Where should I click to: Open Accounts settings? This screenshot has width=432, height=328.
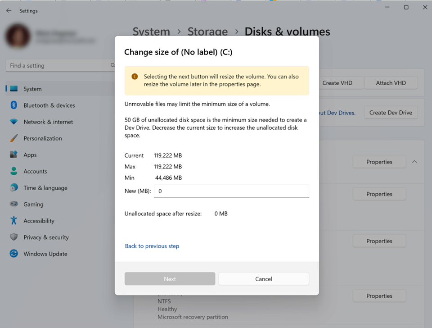36,171
